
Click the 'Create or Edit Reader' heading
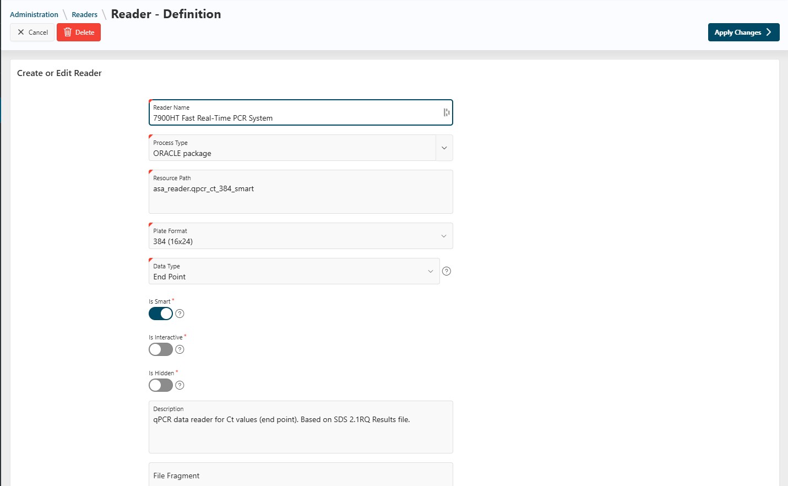point(59,73)
